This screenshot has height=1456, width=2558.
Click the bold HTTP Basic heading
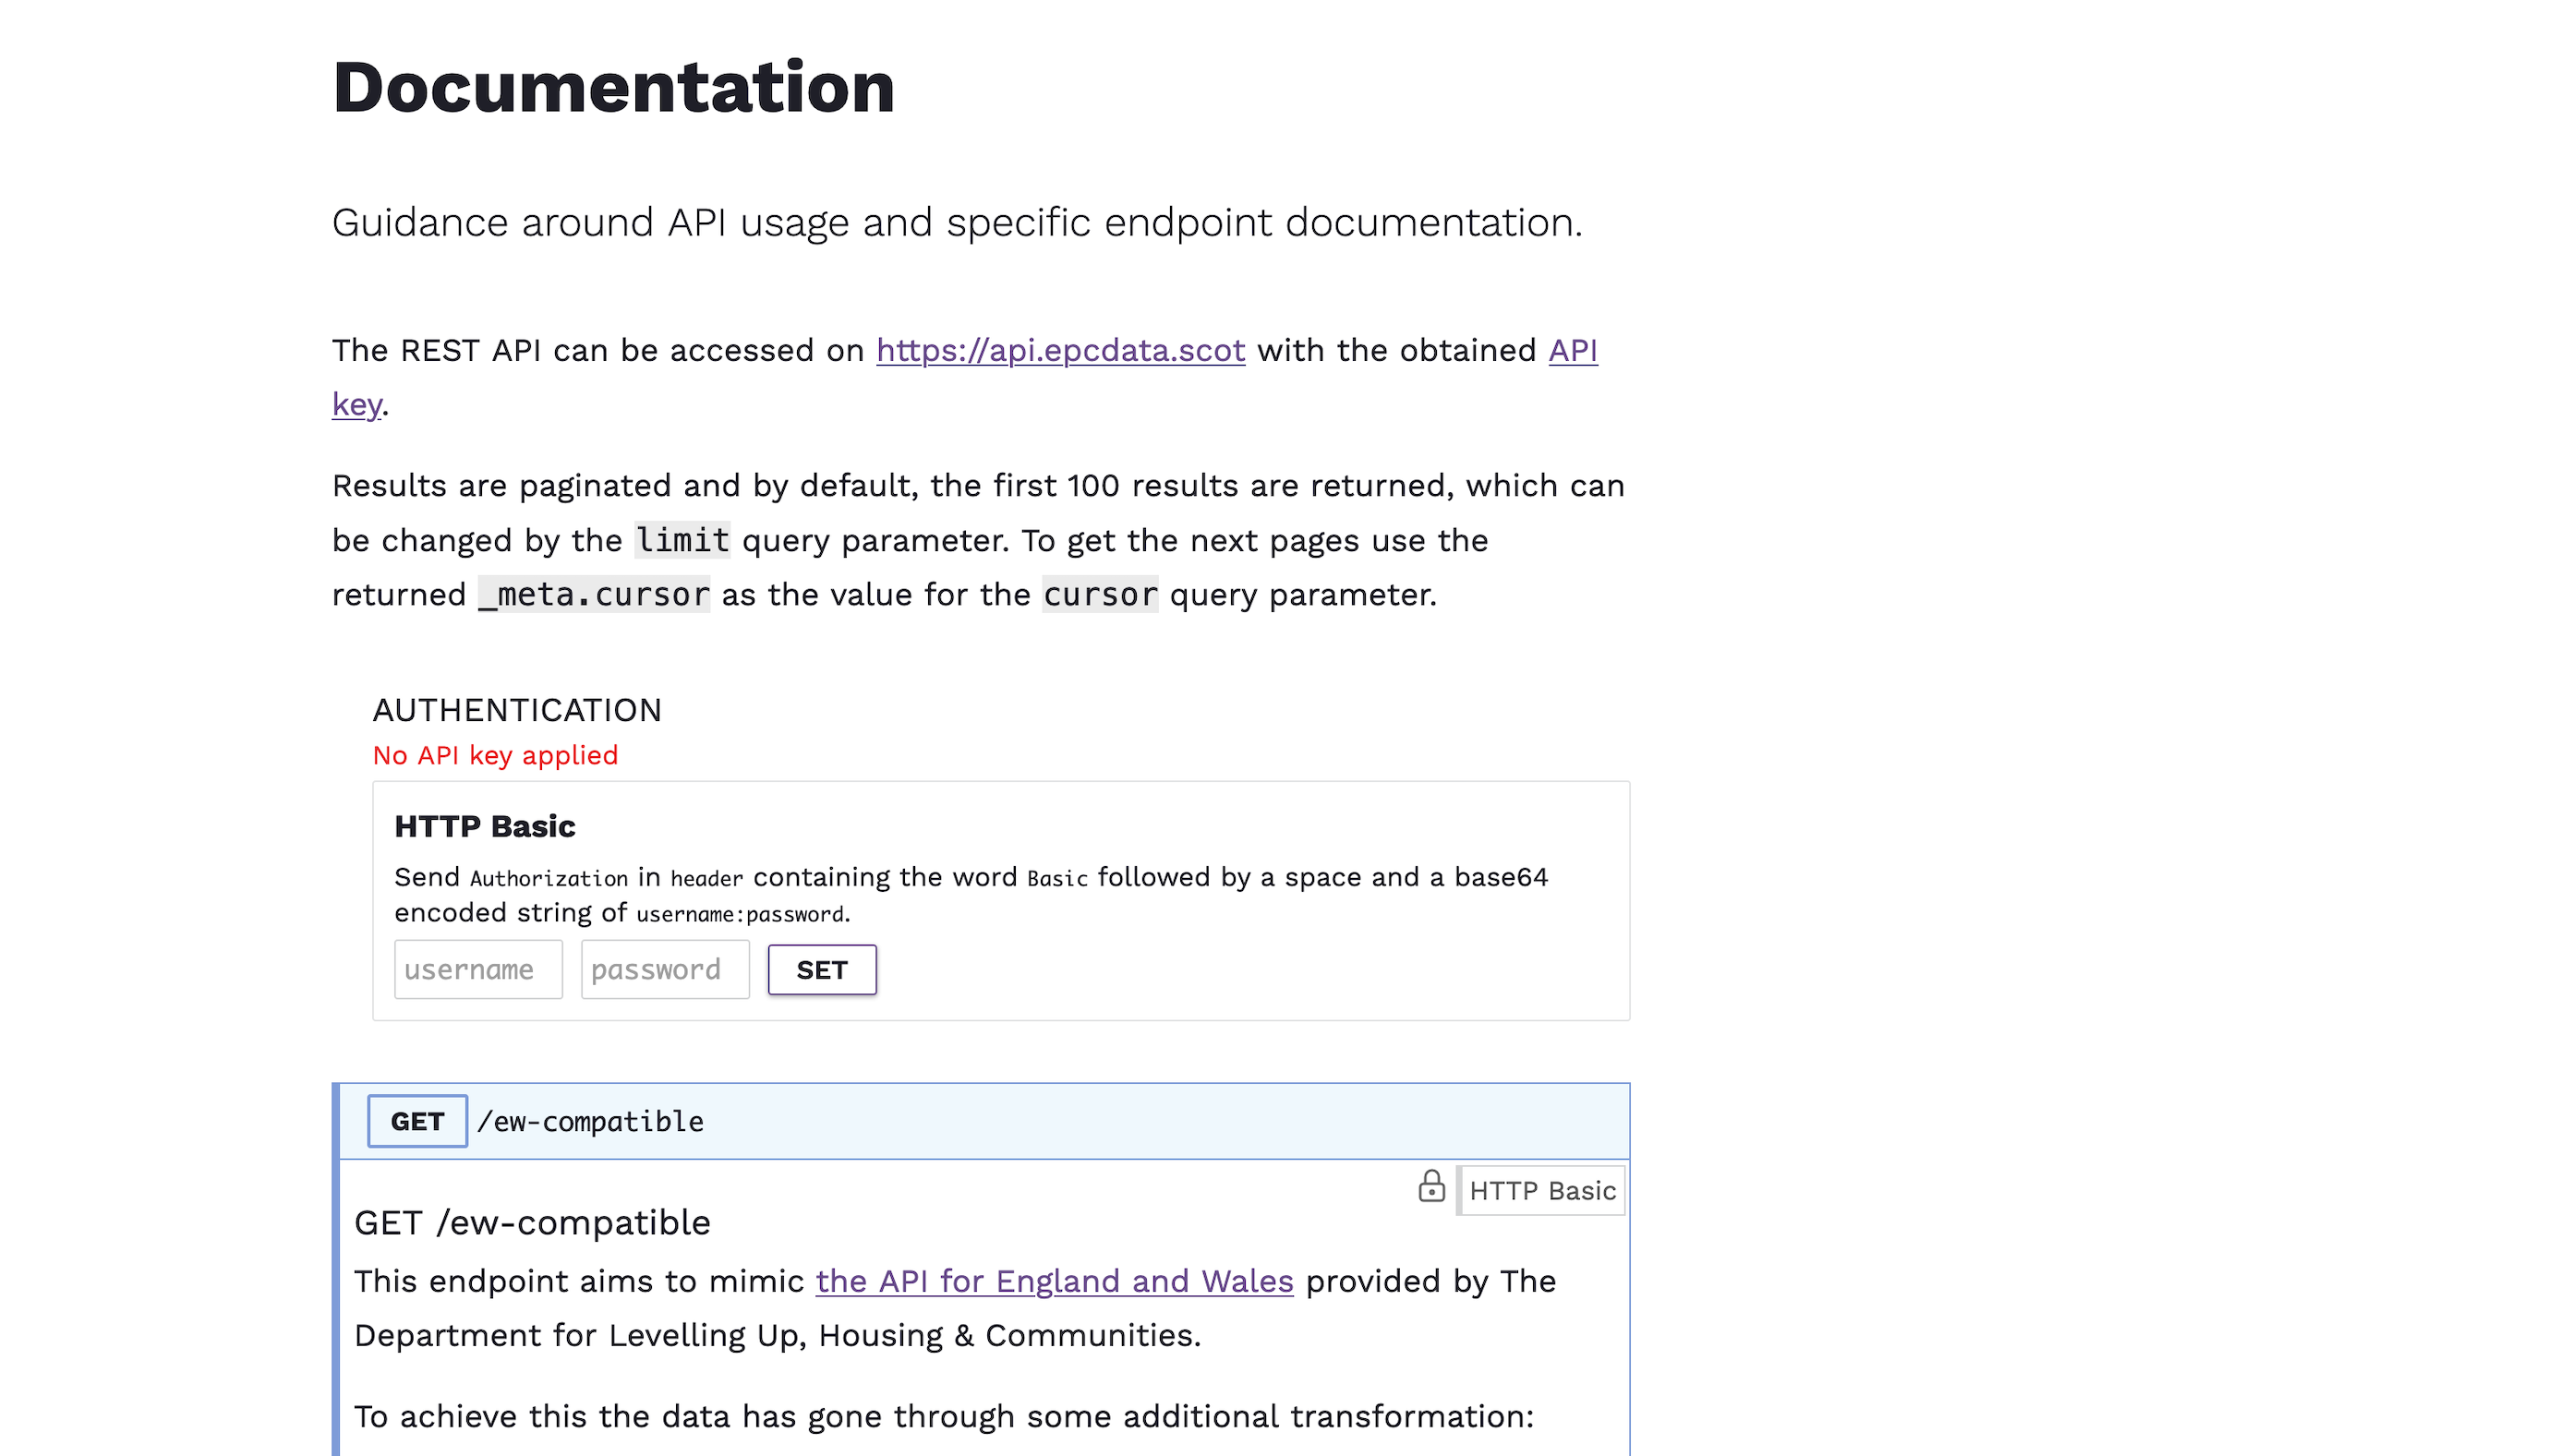point(485,826)
